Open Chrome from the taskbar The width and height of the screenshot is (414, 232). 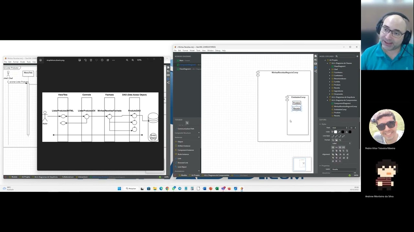click(x=167, y=188)
